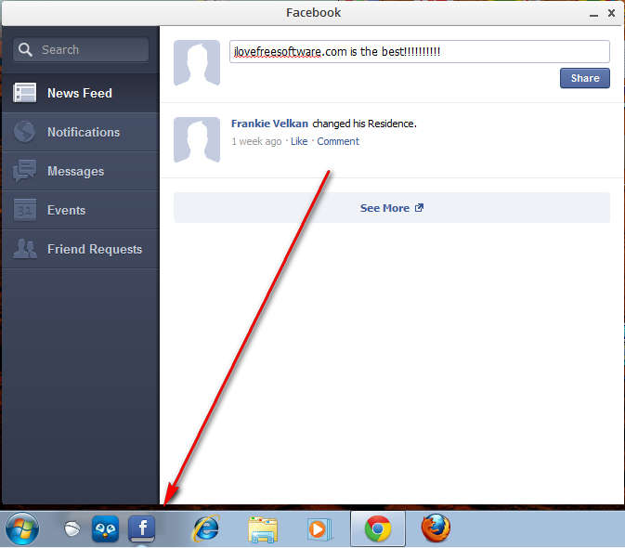625x548 pixels.
Task: Open the Windows Start menu
Action: (x=22, y=528)
